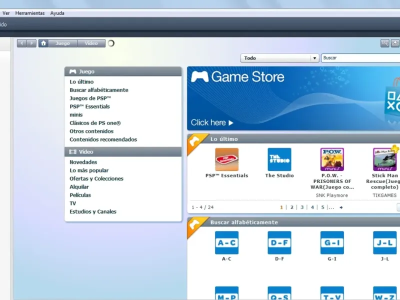Select the Q-S alphabetical icon
Screen dimensions: 400x300
(x=279, y=293)
